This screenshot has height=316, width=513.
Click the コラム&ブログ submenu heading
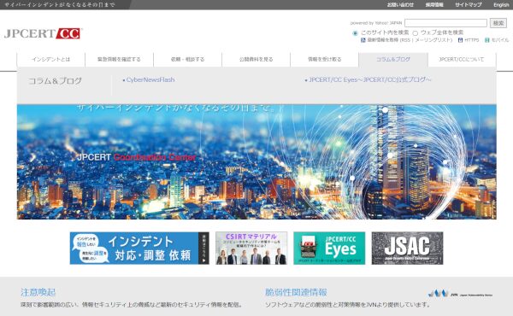55,81
